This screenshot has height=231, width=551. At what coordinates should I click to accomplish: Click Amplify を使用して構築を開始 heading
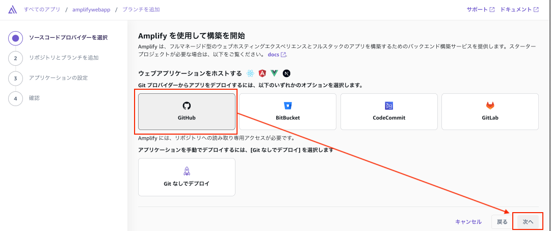point(192,36)
